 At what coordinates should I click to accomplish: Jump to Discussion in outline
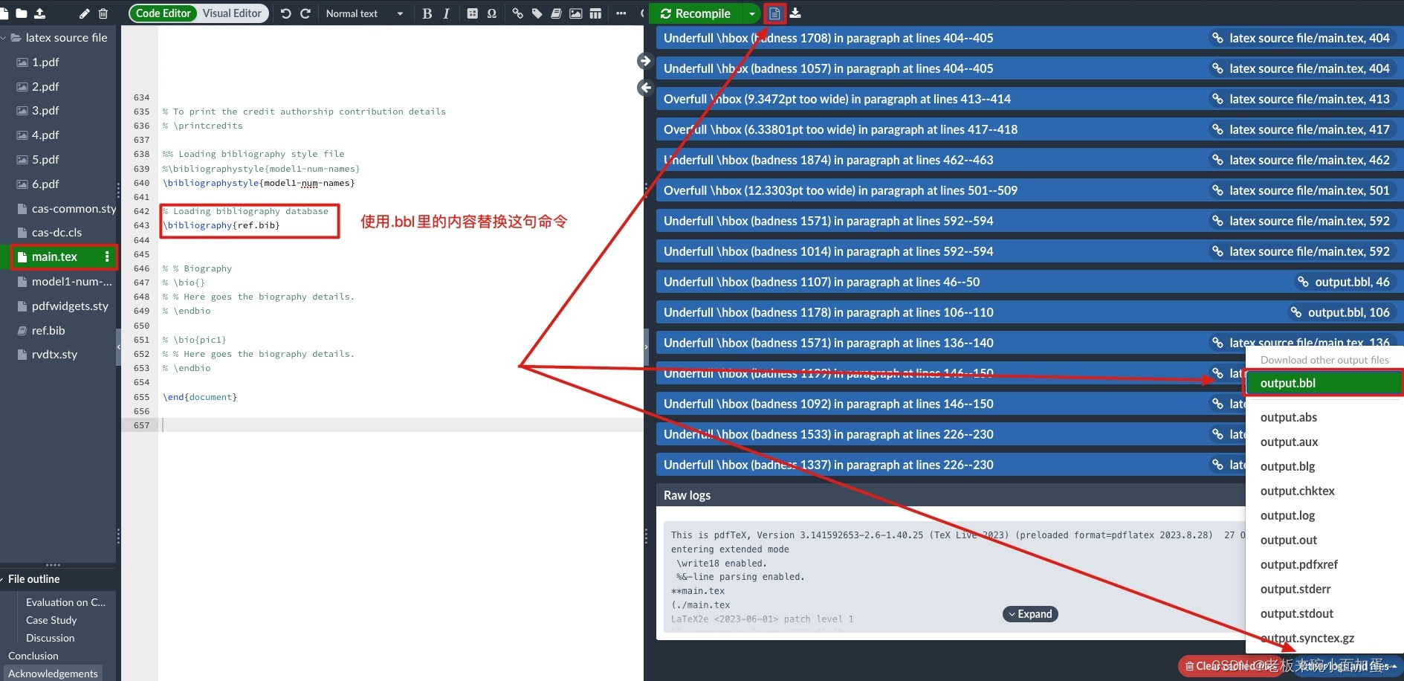50,638
